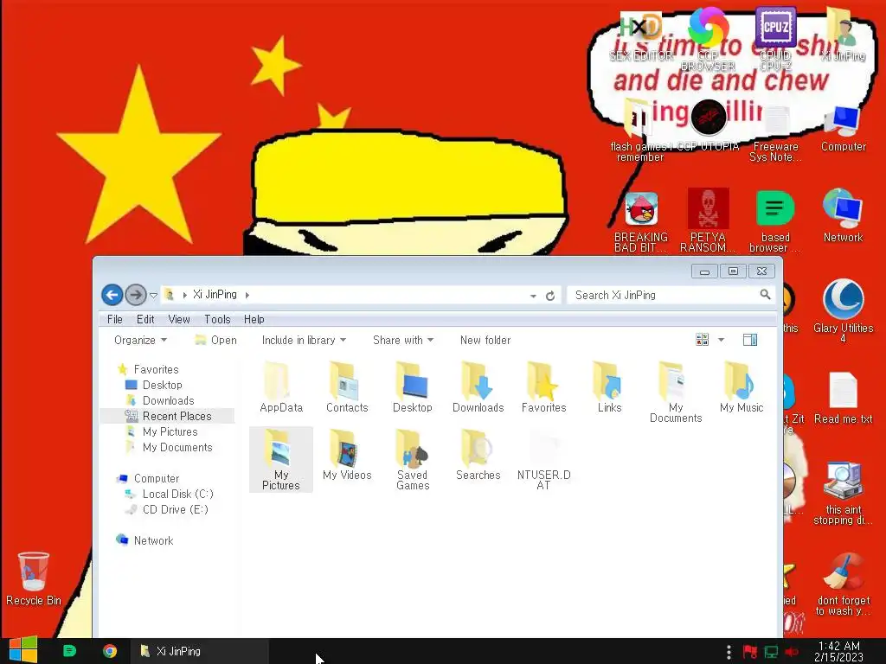The height and width of the screenshot is (664, 886).
Task: Click the Forward navigation arrow
Action: point(136,295)
